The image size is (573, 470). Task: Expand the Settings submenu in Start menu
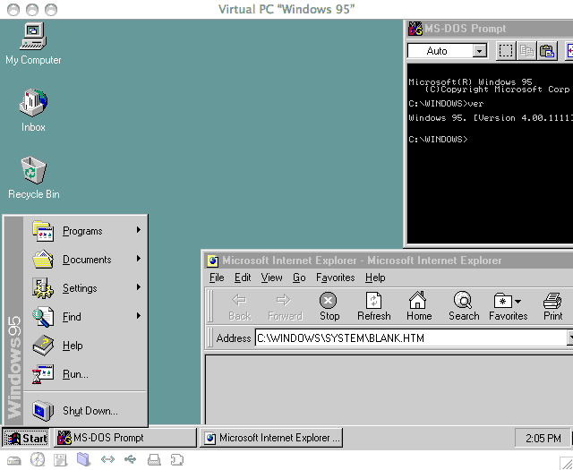click(x=86, y=288)
